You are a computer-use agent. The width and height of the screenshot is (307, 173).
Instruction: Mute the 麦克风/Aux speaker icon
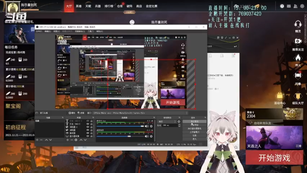tap(147, 126)
